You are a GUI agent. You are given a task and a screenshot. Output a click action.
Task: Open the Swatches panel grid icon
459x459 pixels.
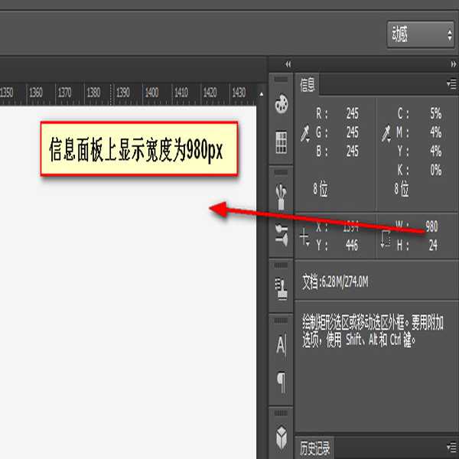click(x=282, y=142)
